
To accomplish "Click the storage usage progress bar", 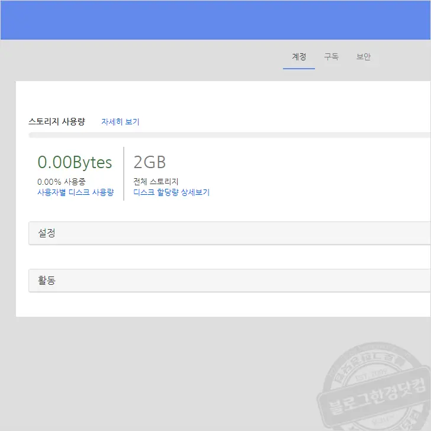I will [x=229, y=135].
